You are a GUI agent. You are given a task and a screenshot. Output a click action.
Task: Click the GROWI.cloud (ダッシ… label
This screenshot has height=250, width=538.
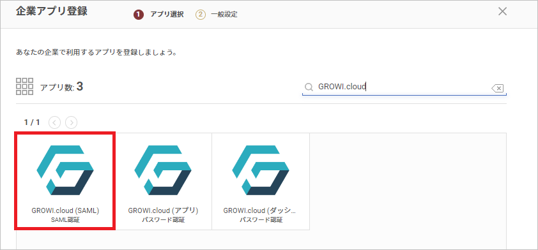point(259,211)
